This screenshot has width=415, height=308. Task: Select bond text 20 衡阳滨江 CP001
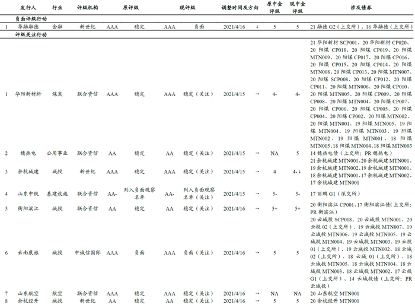click(332, 205)
